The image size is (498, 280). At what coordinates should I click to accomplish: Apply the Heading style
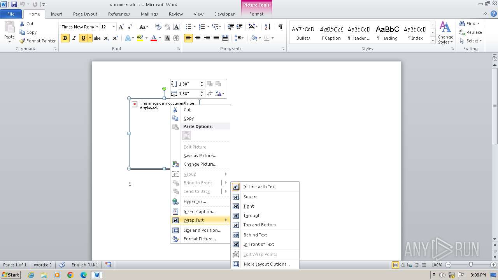pos(387,33)
